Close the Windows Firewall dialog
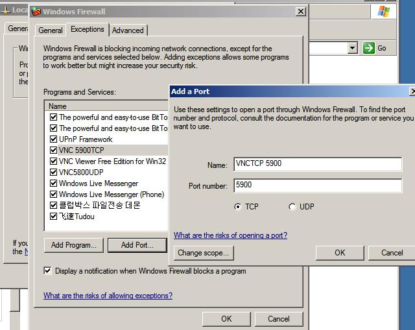The image size is (415, 330). pos(300,12)
